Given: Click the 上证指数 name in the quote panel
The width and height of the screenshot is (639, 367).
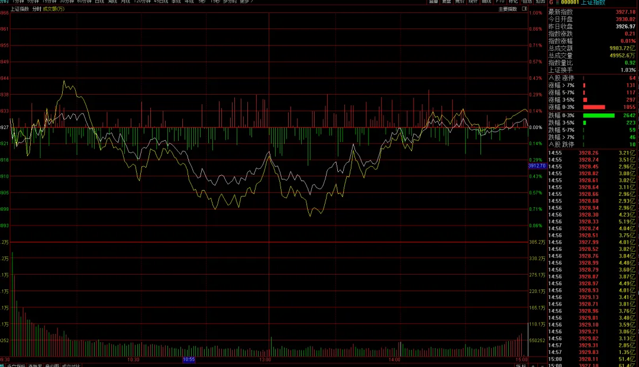Looking at the screenshot, I should (x=593, y=2).
